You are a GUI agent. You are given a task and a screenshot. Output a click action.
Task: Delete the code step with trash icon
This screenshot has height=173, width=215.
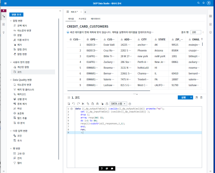201,98
